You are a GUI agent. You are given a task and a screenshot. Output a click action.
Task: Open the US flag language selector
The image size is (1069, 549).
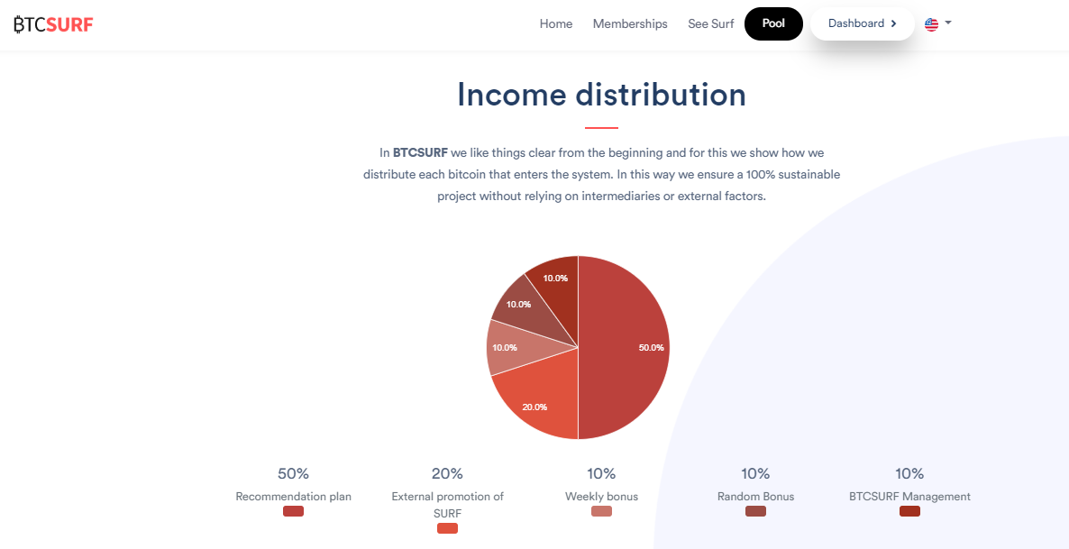coord(931,24)
